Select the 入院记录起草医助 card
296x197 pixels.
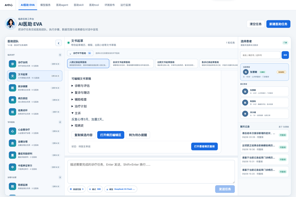88,63
